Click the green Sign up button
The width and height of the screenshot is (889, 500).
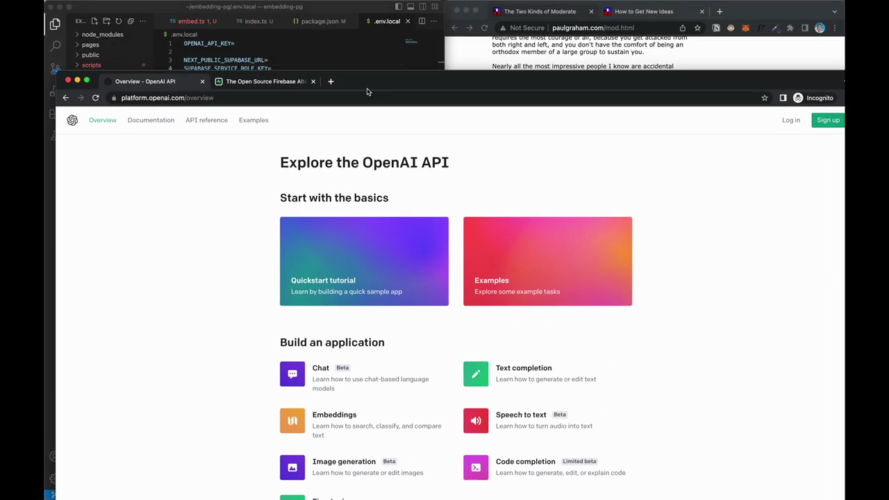(x=828, y=120)
